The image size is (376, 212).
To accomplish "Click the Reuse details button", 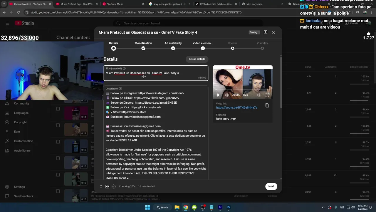I will click(x=197, y=59).
